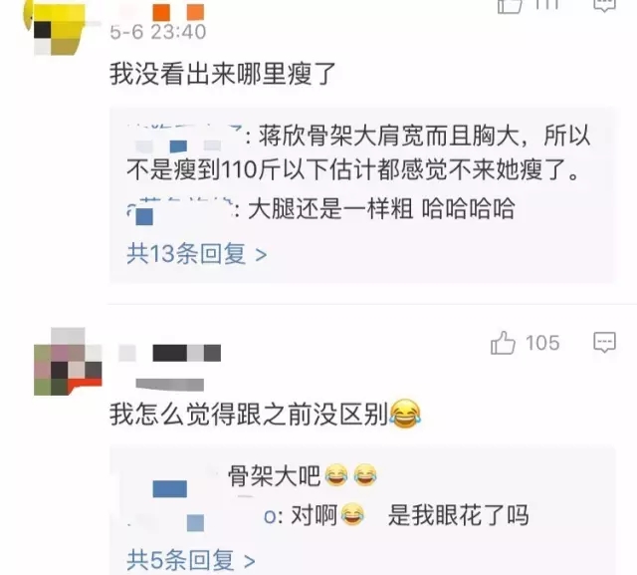This screenshot has width=637, height=575.
Task: Tap the reply bubble icon beside 105
Action: coord(605,343)
